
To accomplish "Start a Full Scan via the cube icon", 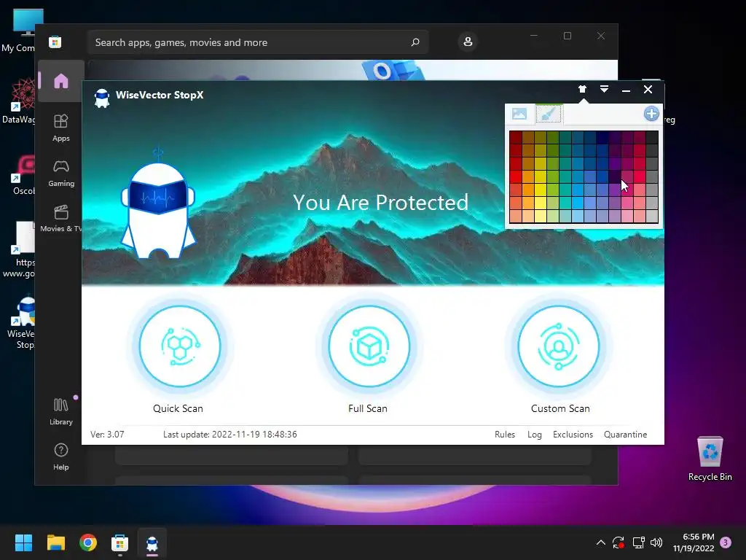I will 369,346.
